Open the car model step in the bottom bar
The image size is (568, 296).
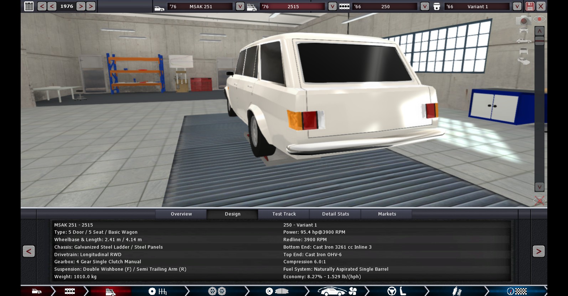pos(37,291)
